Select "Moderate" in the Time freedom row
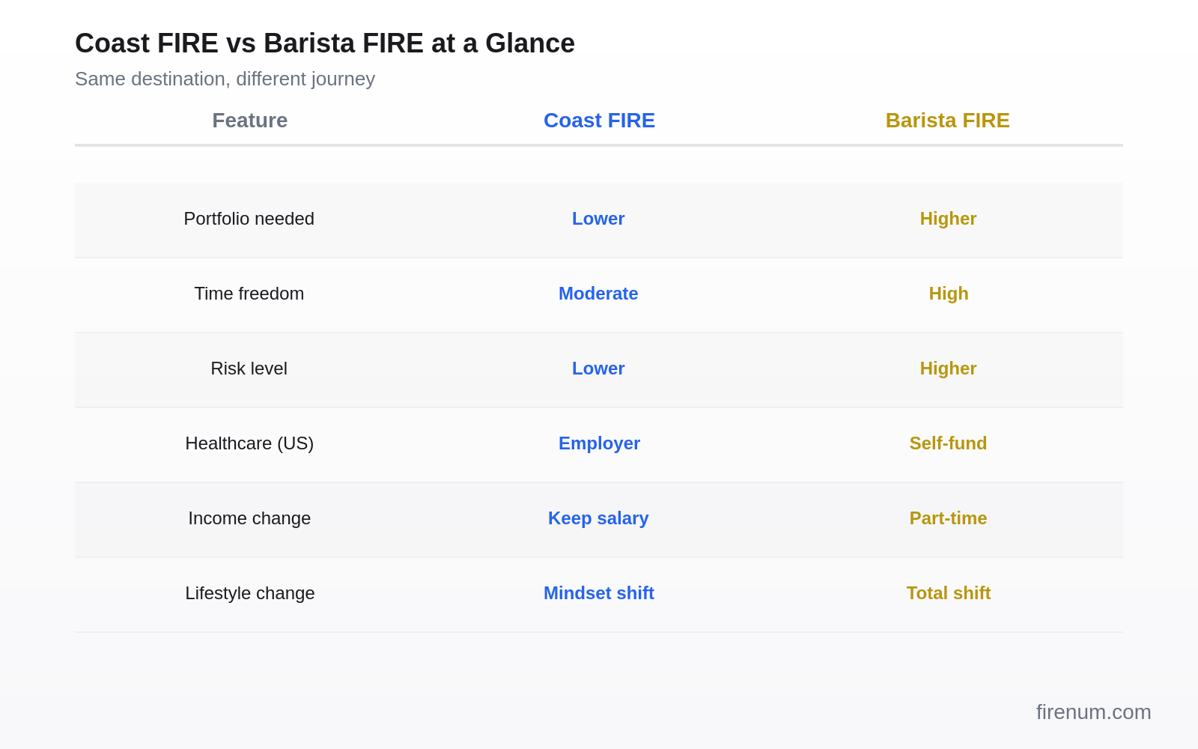 (598, 294)
